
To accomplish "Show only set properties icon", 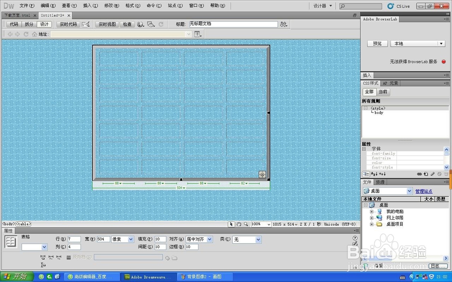I will pyautogui.click(x=382, y=174).
